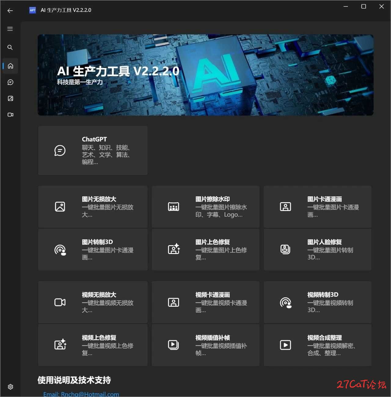Image resolution: width=391 pixels, height=397 pixels.
Task: Click the 图片转制3D icon
Action: [x=60, y=250]
